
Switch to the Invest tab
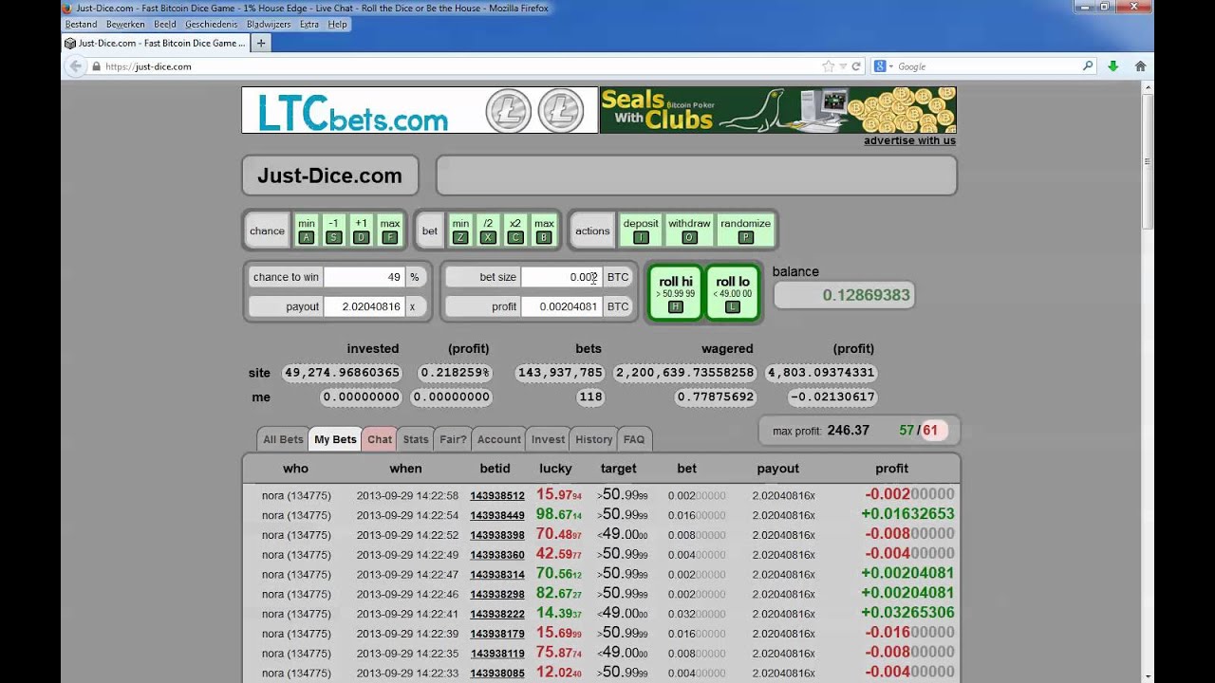[548, 439]
